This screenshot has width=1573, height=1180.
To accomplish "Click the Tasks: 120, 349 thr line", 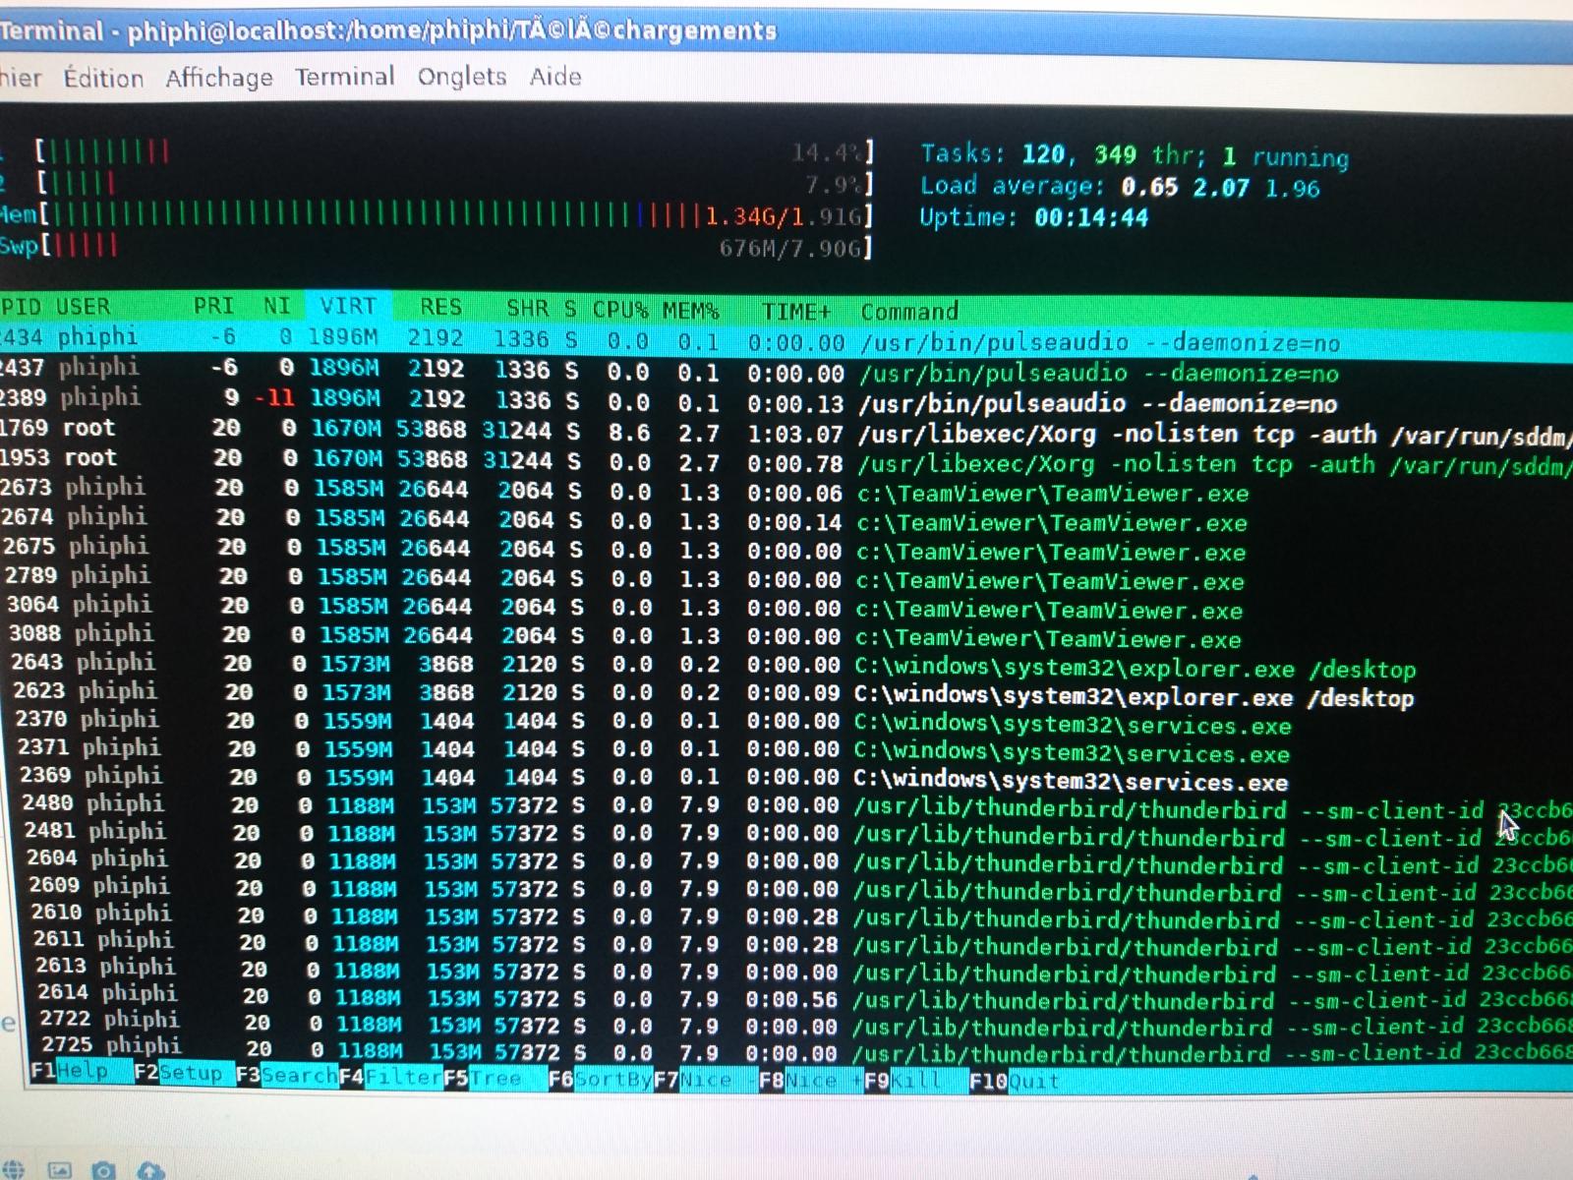I will click(x=1135, y=154).
